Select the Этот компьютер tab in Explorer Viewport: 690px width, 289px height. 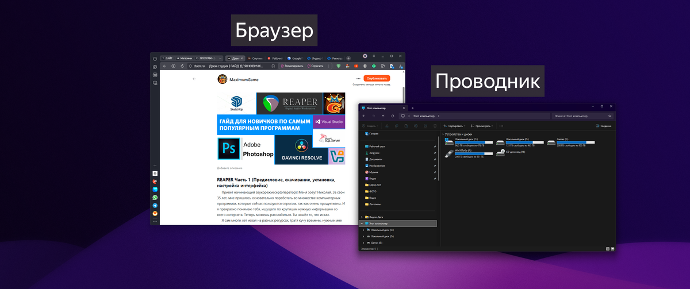pyautogui.click(x=382, y=108)
